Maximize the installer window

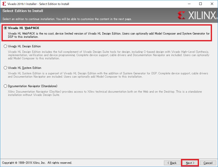200,4
